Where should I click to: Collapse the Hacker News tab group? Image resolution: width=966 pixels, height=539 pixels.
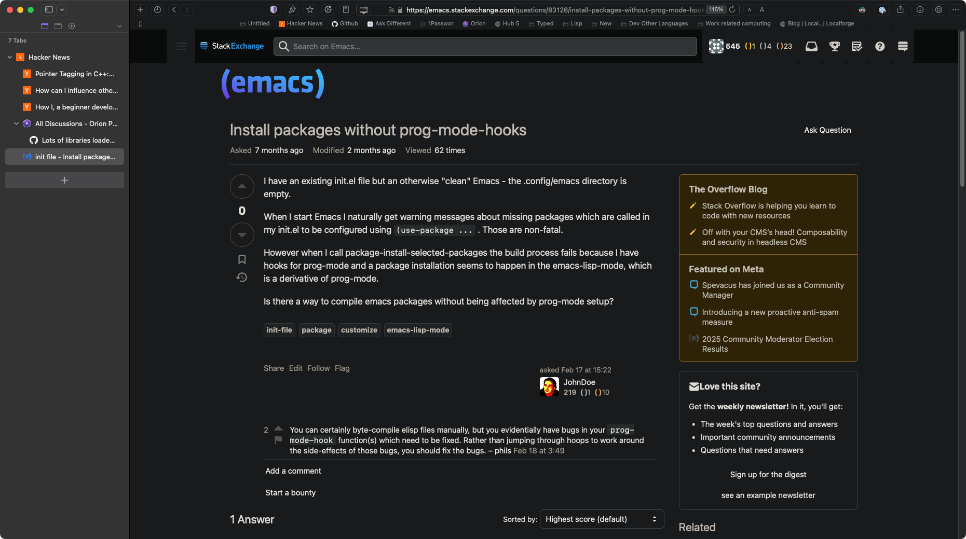coord(10,57)
